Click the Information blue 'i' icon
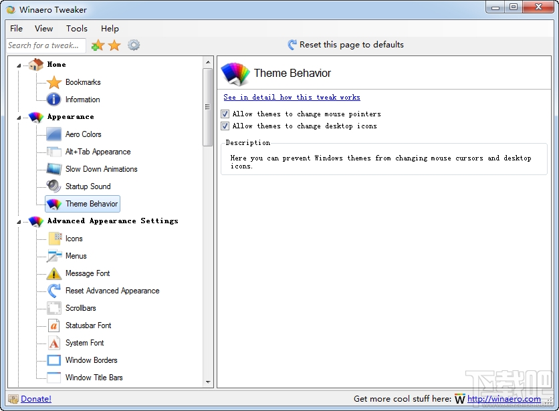Screen dimensions: 559x411 [x=54, y=99]
